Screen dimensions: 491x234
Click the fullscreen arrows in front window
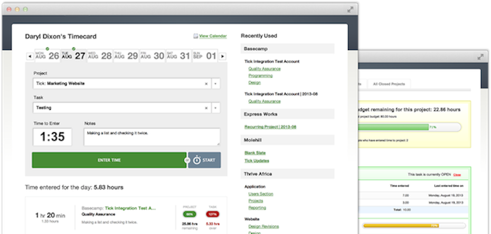[x=350, y=9]
